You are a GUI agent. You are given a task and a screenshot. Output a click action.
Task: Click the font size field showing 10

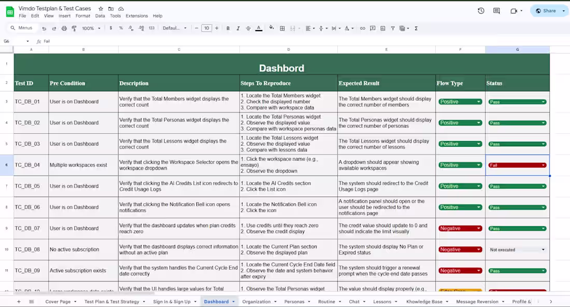tap(206, 28)
